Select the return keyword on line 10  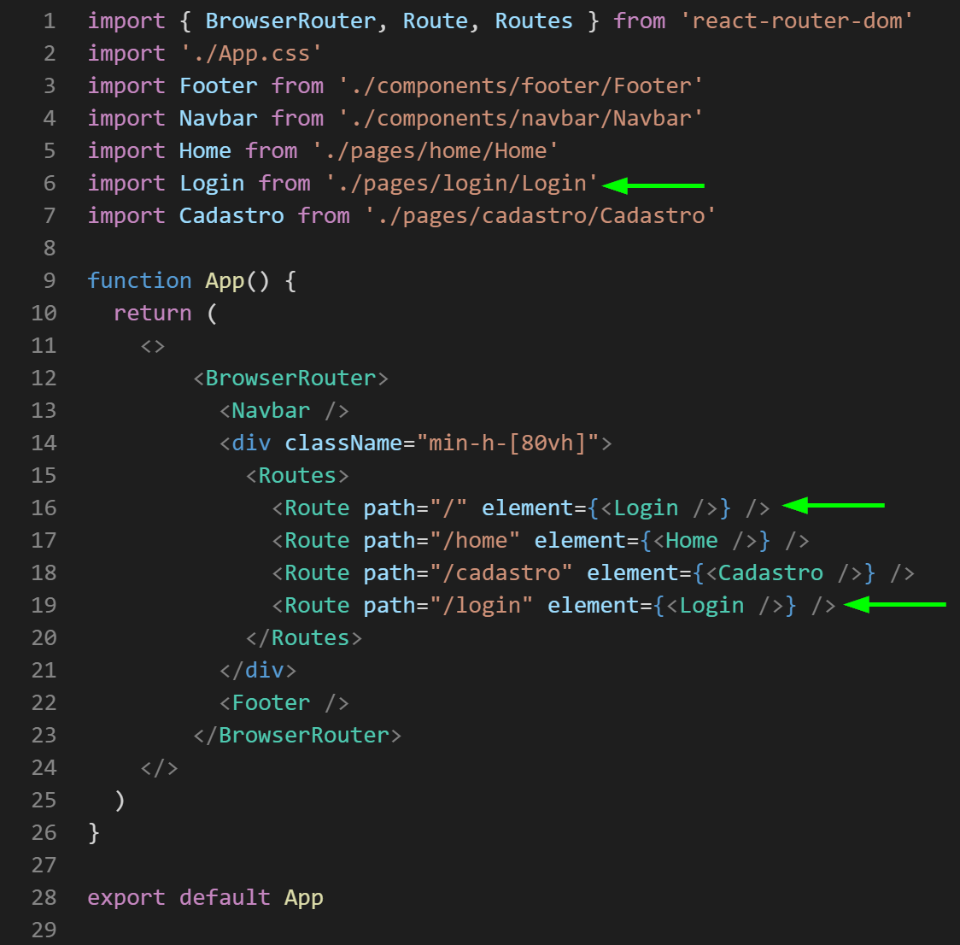click(x=152, y=313)
